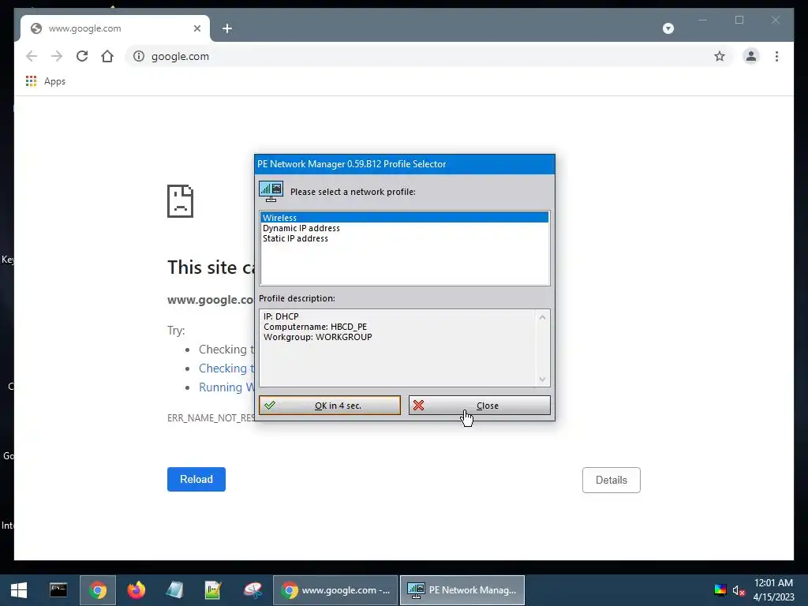Click the PE Network Manager dialog icon

tap(271, 191)
